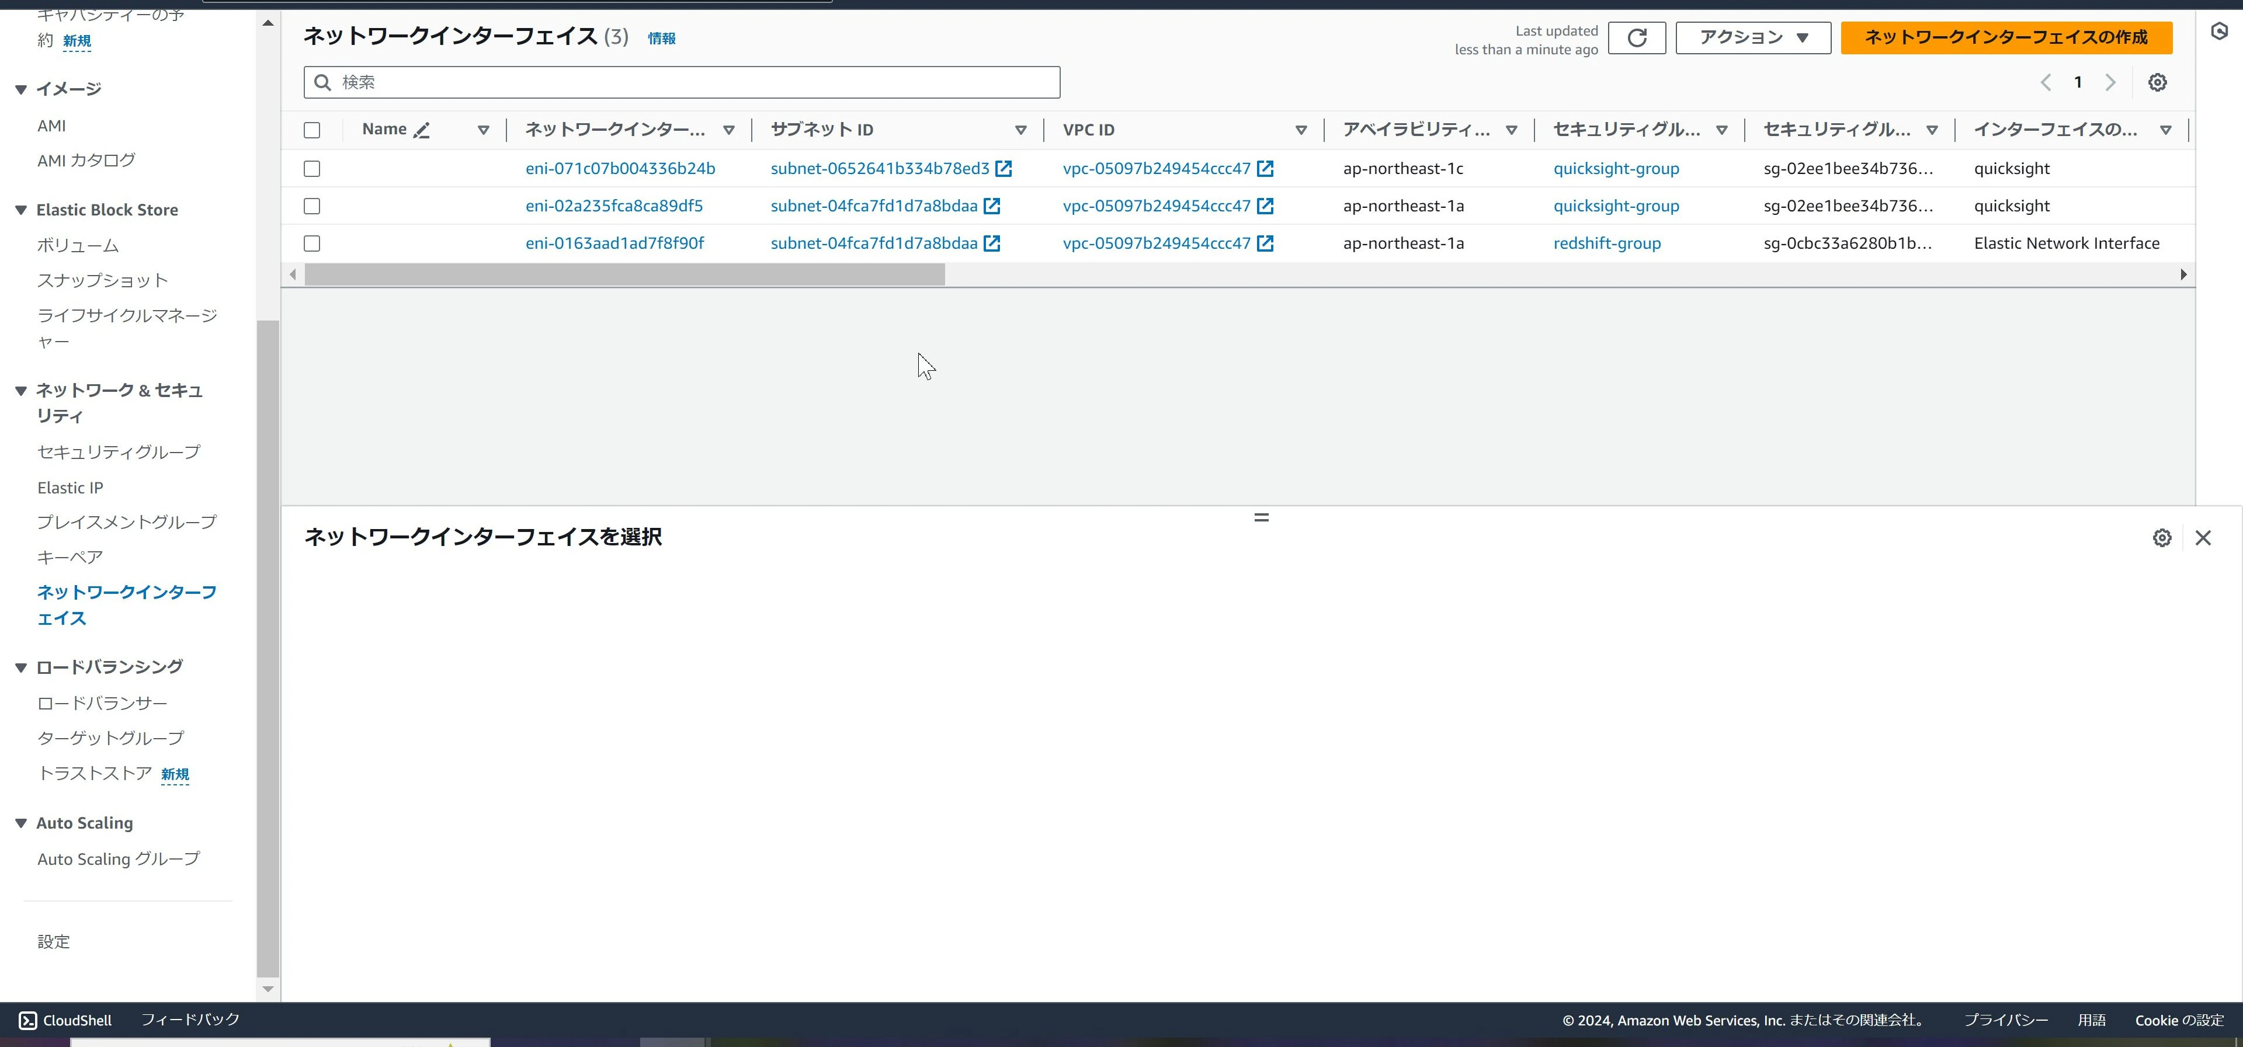This screenshot has height=1047, width=2243.
Task: Click the table horizontal scrollbar thumb
Action: coord(624,275)
